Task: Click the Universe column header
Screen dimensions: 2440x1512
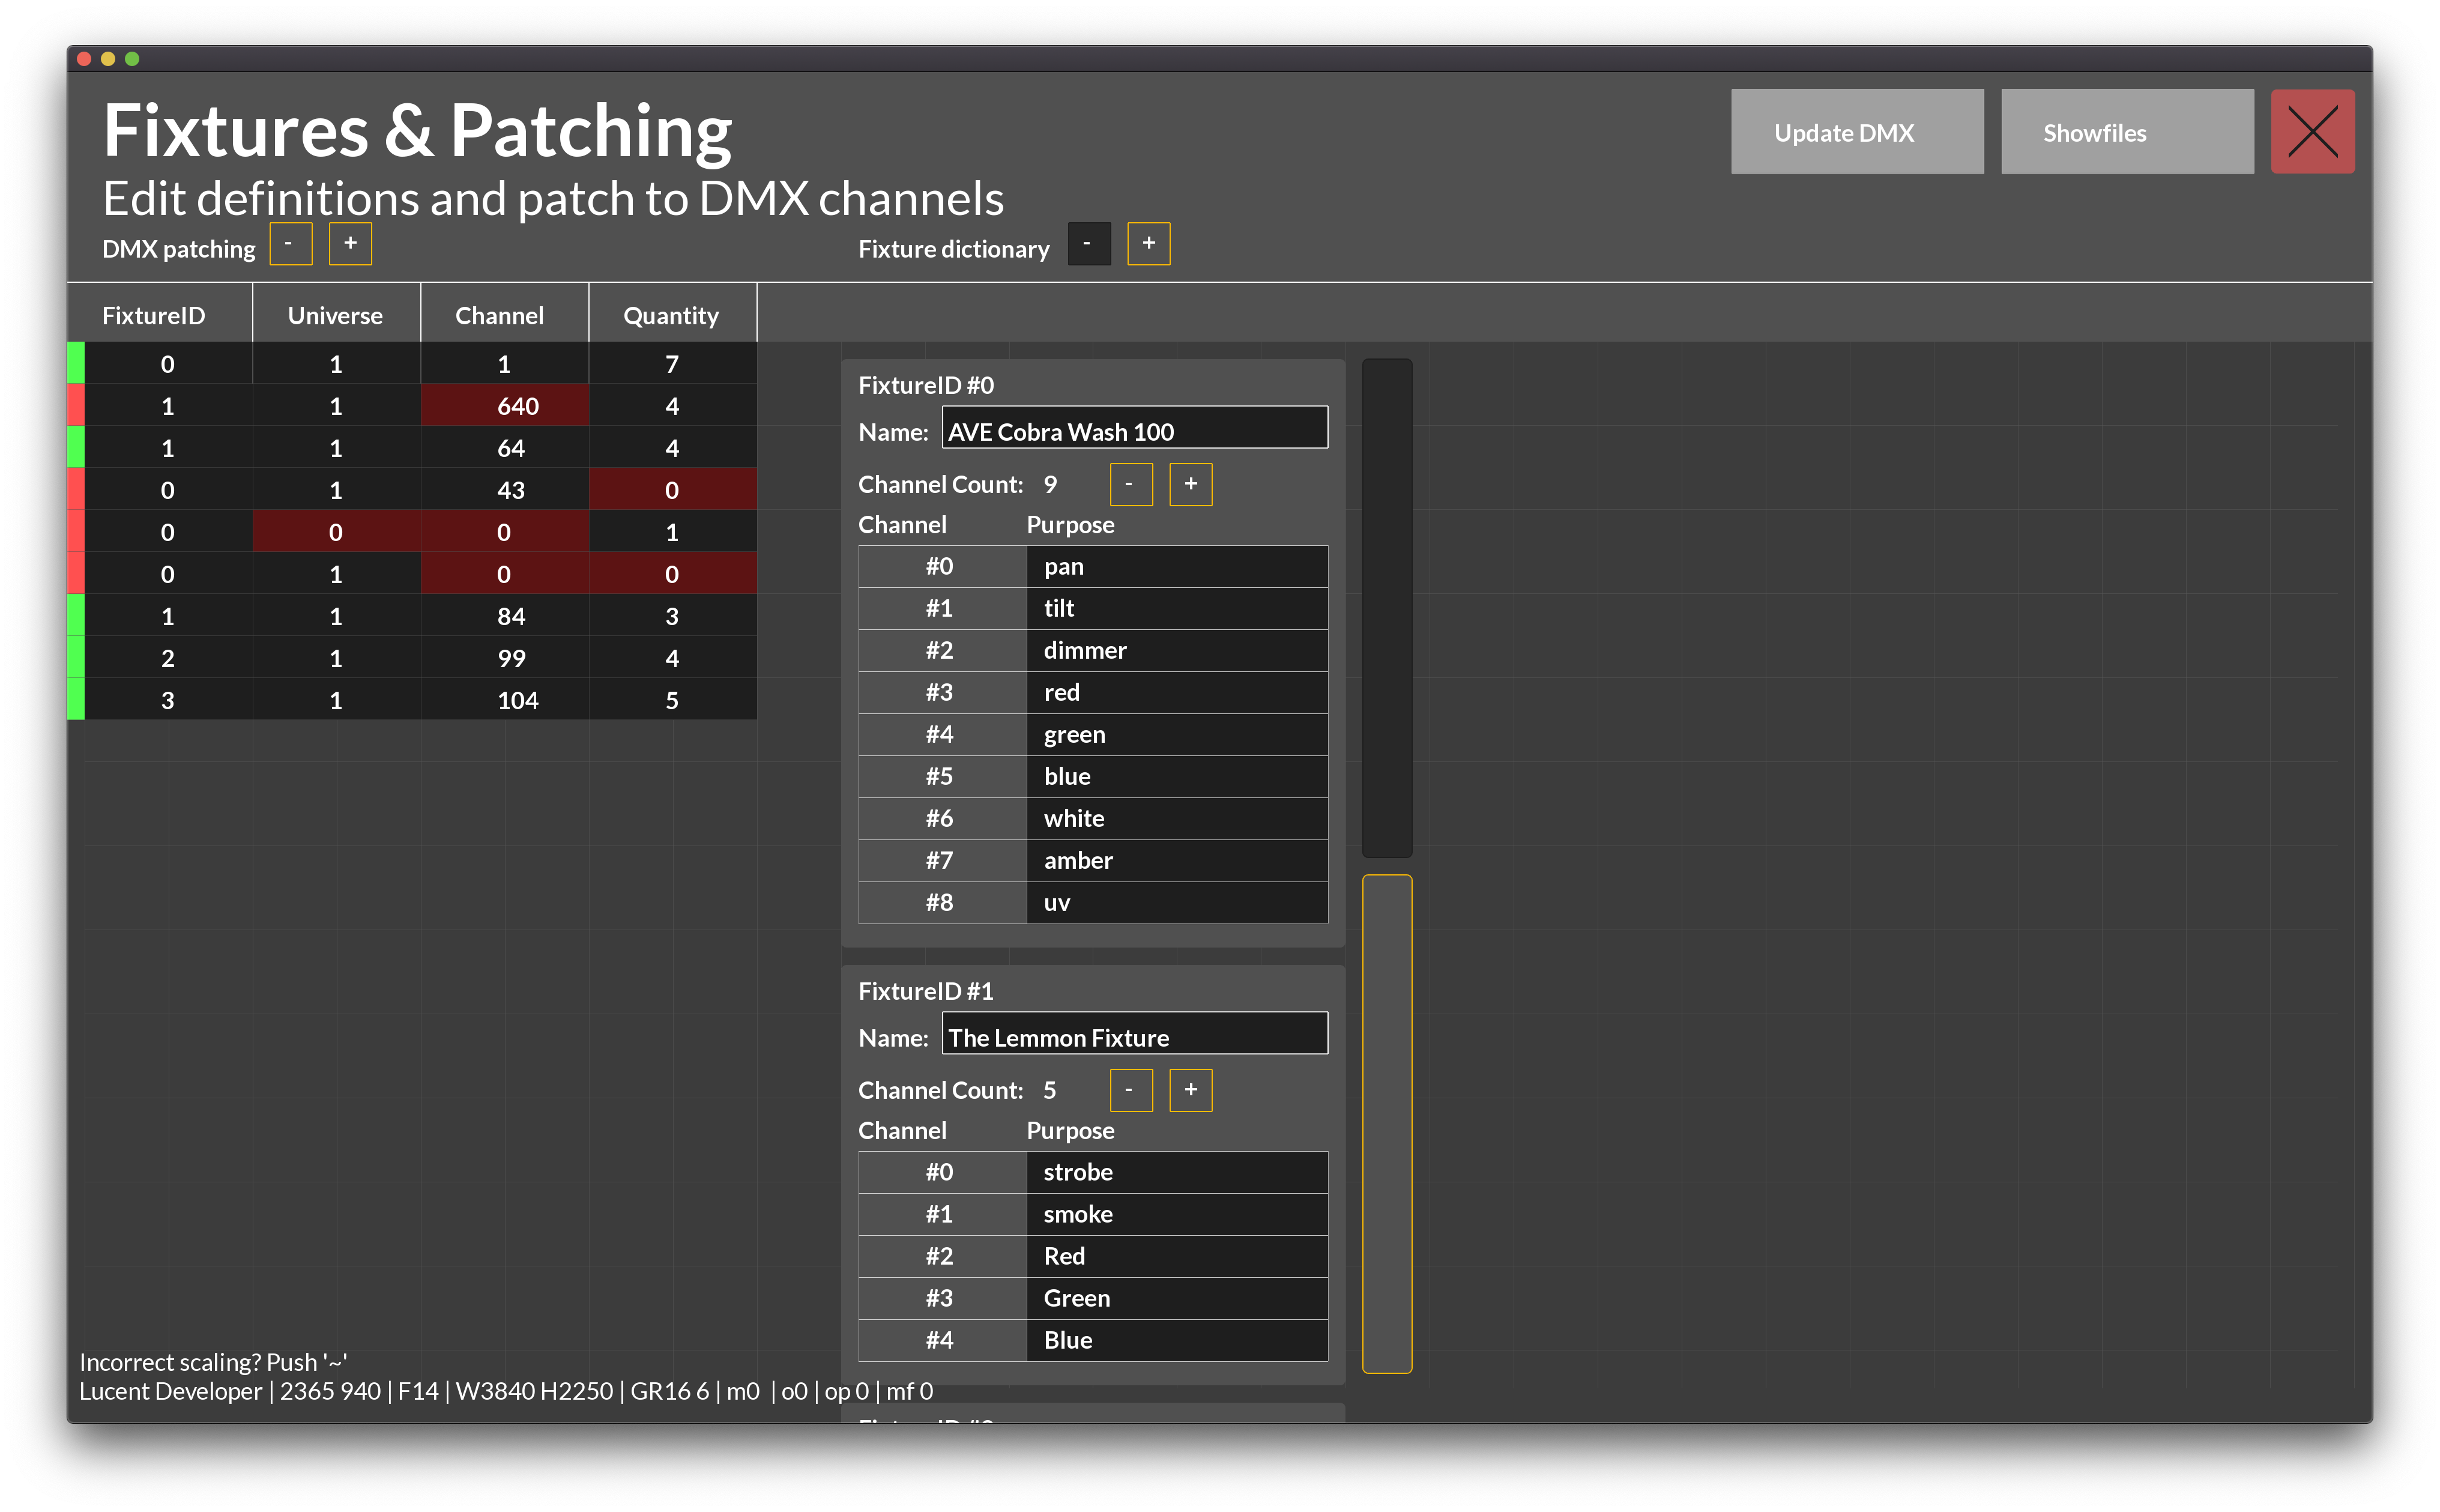Action: click(335, 315)
